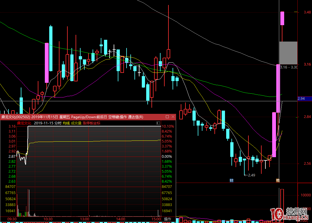Image resolution: width=312 pixels, height=223 pixels.
Task: Click the 涨停板坐标 label
Action: point(91,123)
